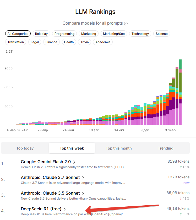
Task: Select the All Categories filter
Action: pos(18,34)
